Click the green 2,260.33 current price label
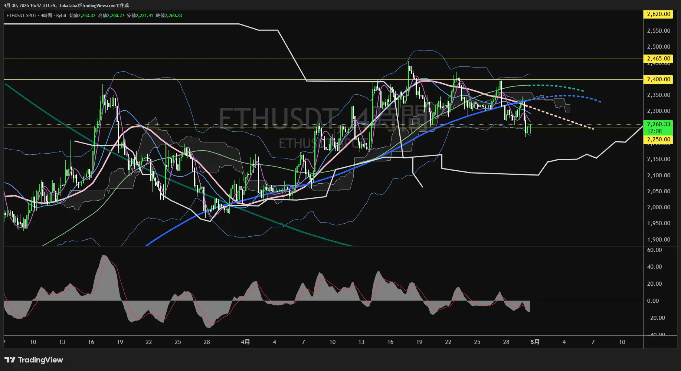This screenshot has height=371, width=681. 658,124
